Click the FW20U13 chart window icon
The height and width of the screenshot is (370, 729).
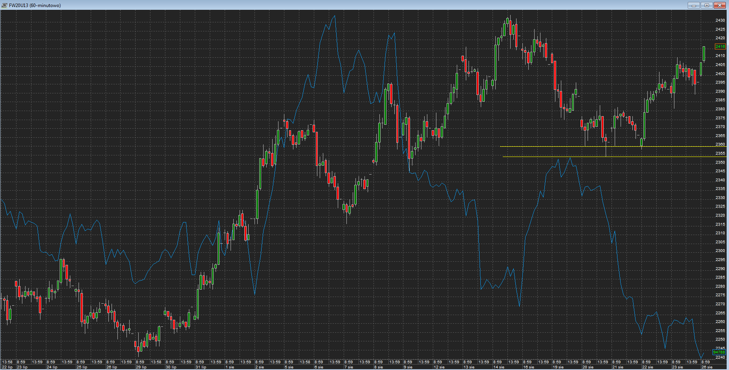(4, 5)
